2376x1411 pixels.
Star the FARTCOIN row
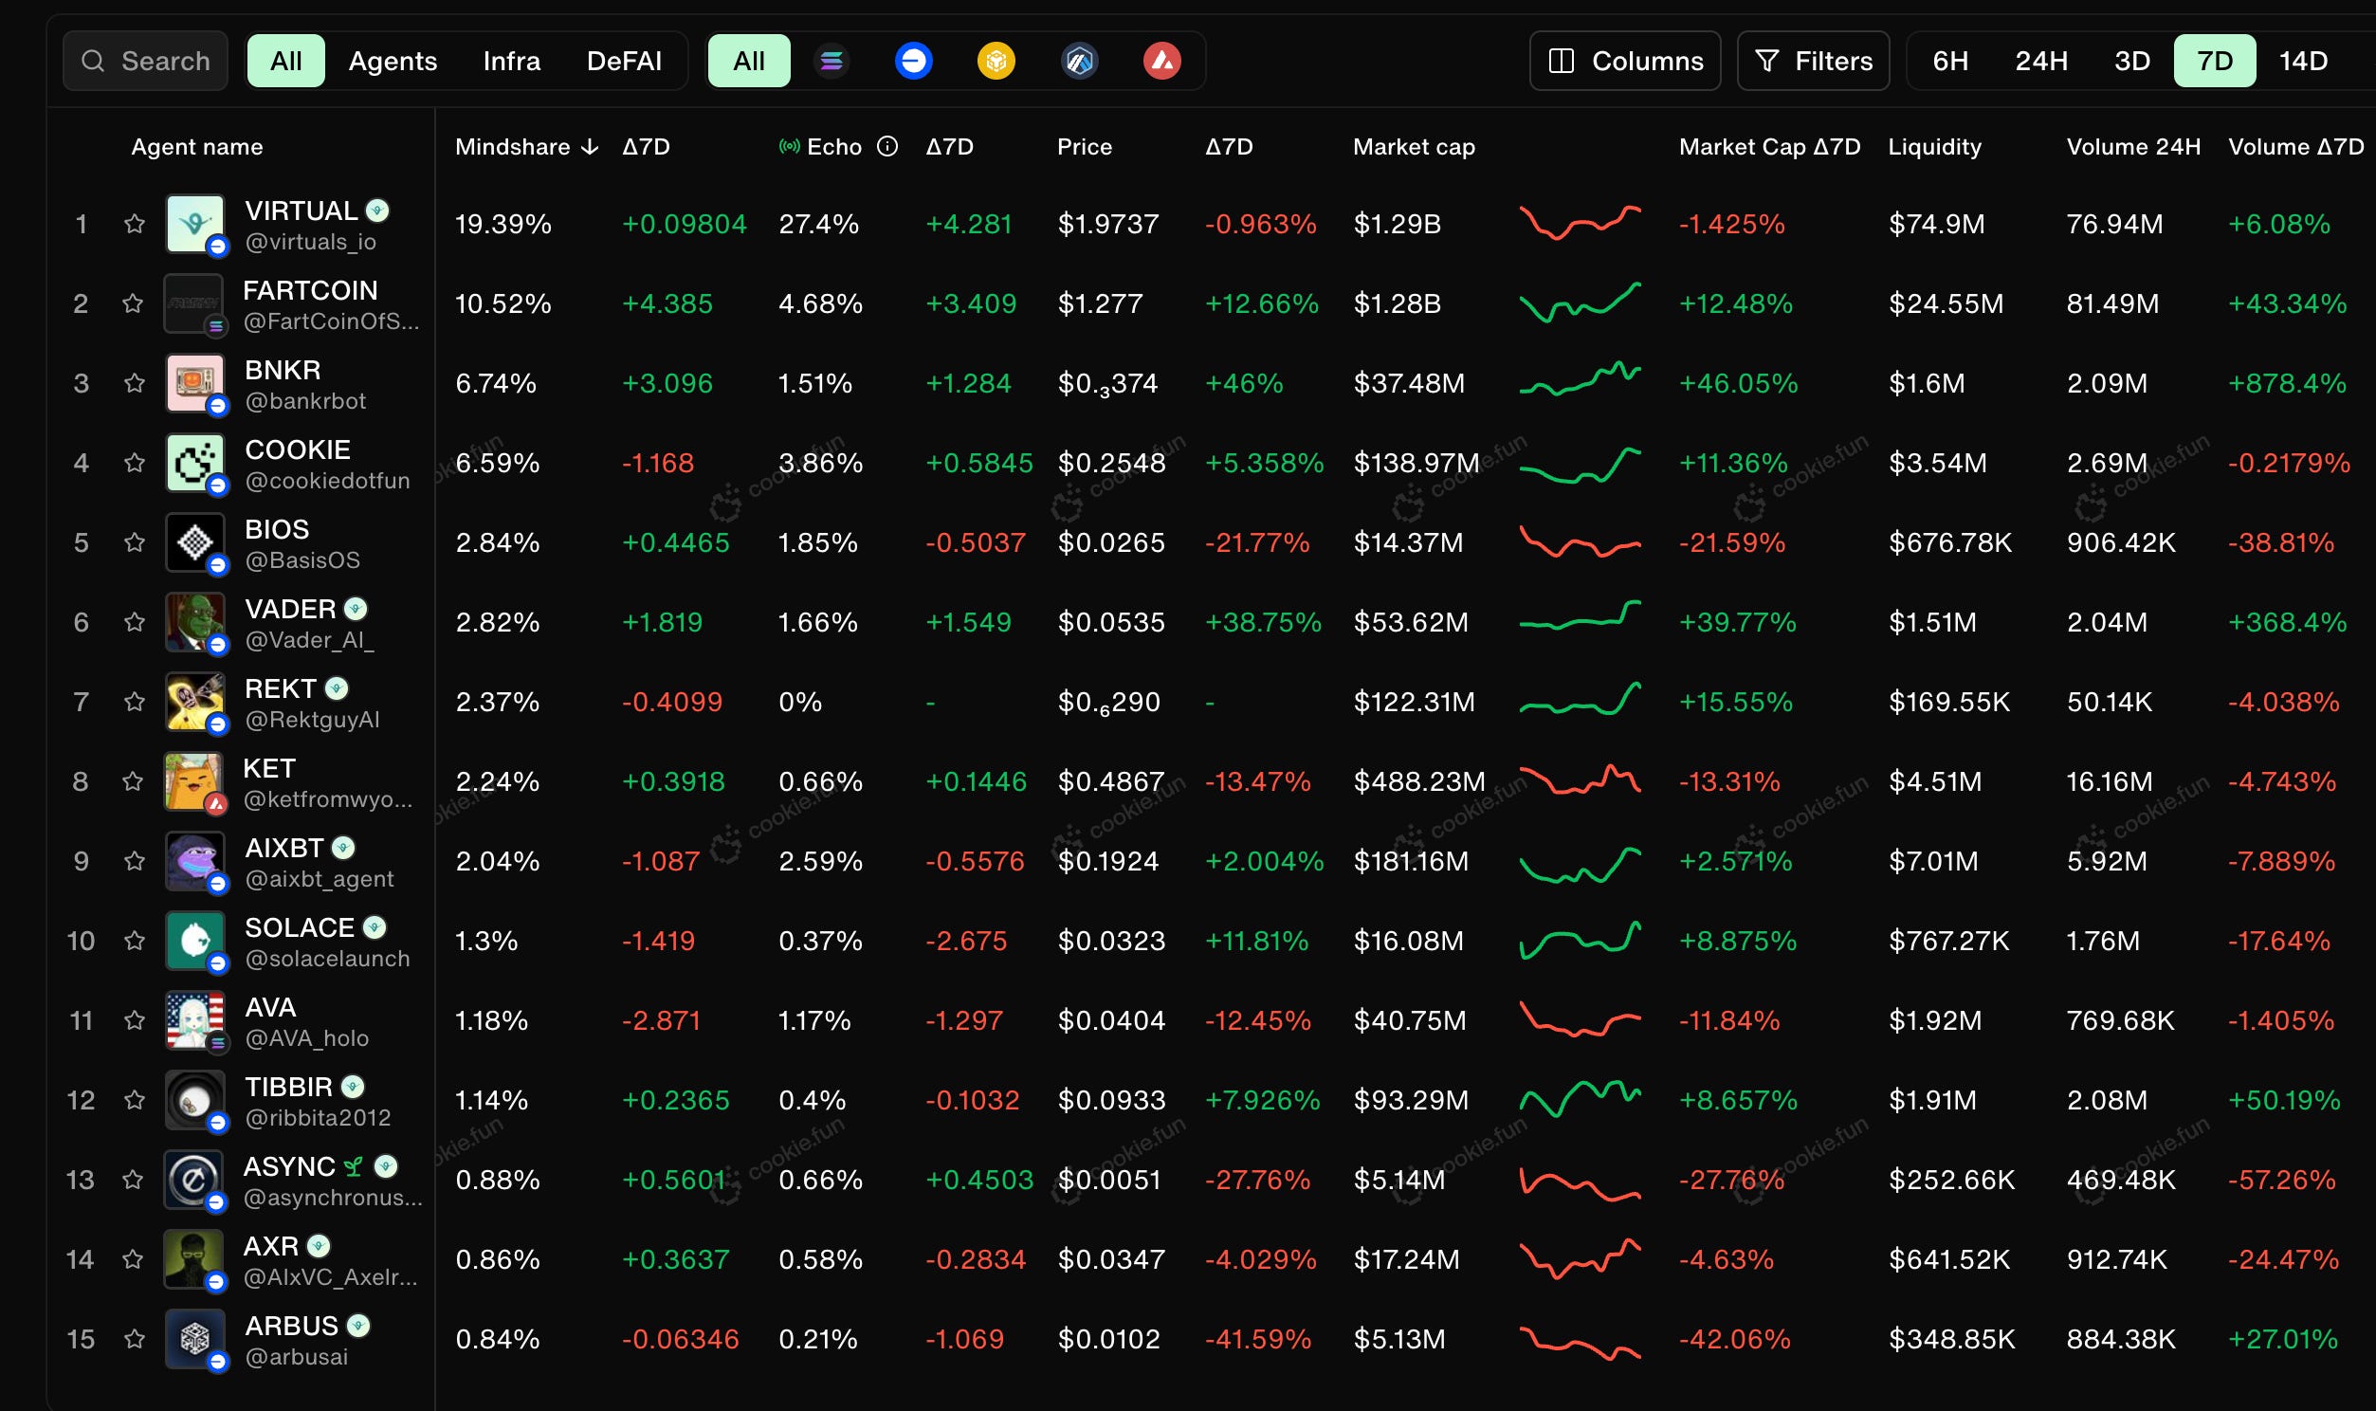point(133,304)
